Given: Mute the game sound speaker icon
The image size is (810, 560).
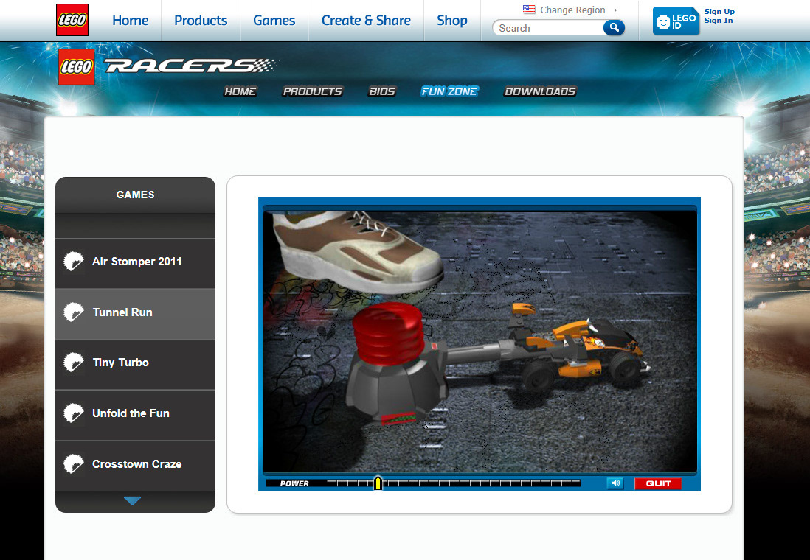Looking at the screenshot, I should 615,483.
